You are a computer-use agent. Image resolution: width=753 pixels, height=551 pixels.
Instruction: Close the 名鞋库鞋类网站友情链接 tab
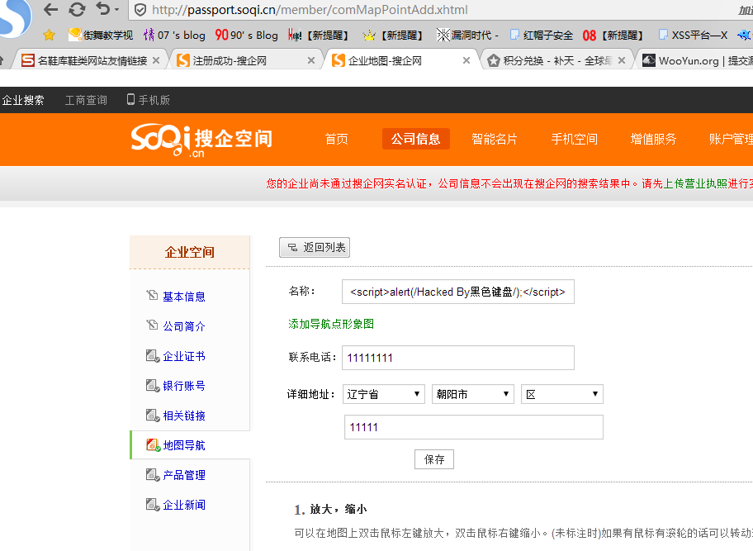(x=155, y=60)
